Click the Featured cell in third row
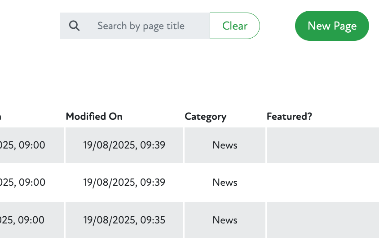Screen dimensions: 379x245 [322, 220]
